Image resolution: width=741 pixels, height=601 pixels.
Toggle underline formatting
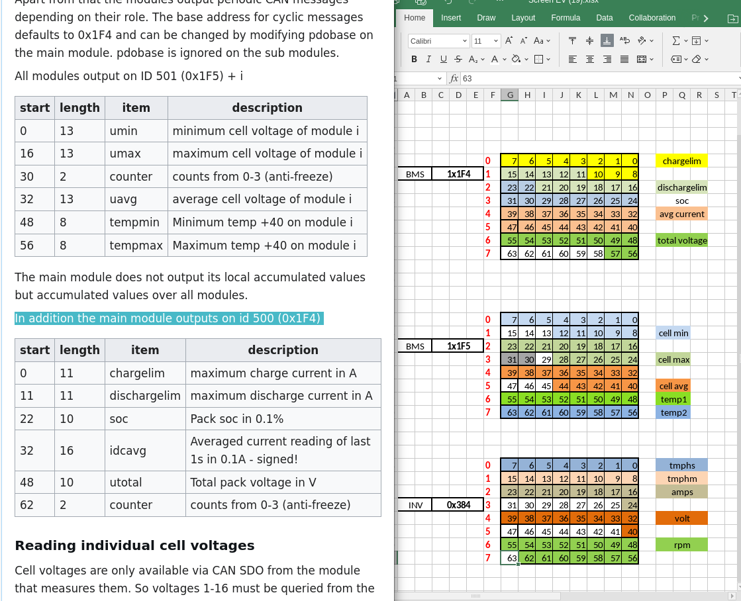pyautogui.click(x=443, y=60)
